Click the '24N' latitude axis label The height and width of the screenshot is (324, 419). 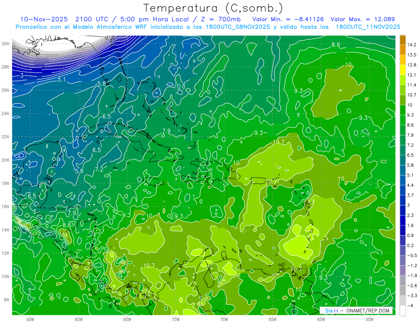point(6,114)
